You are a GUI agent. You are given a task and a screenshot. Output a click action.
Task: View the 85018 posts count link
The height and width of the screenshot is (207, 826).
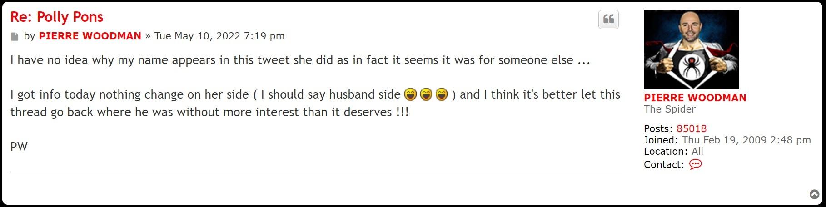click(x=691, y=128)
